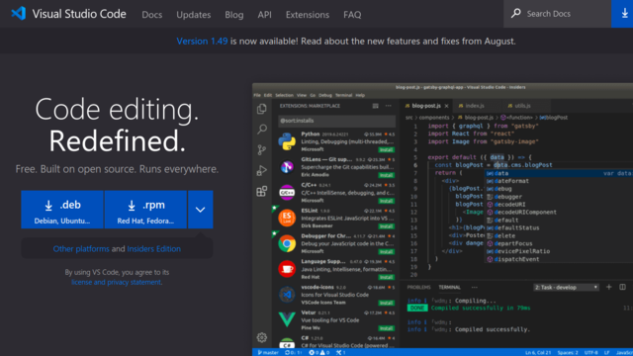Open the Other platforms link
633x356 pixels.
click(81, 248)
